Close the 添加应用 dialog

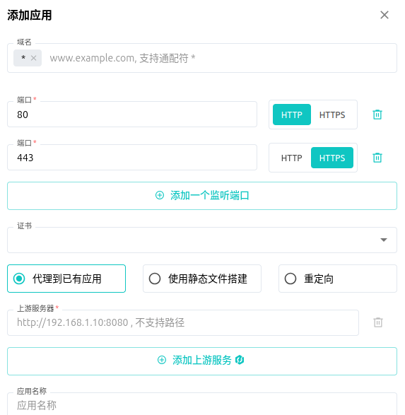pos(384,15)
